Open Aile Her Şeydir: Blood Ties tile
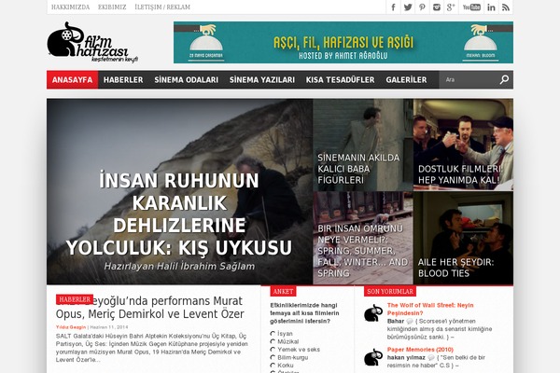This screenshot has height=373, width=560. coord(463,238)
